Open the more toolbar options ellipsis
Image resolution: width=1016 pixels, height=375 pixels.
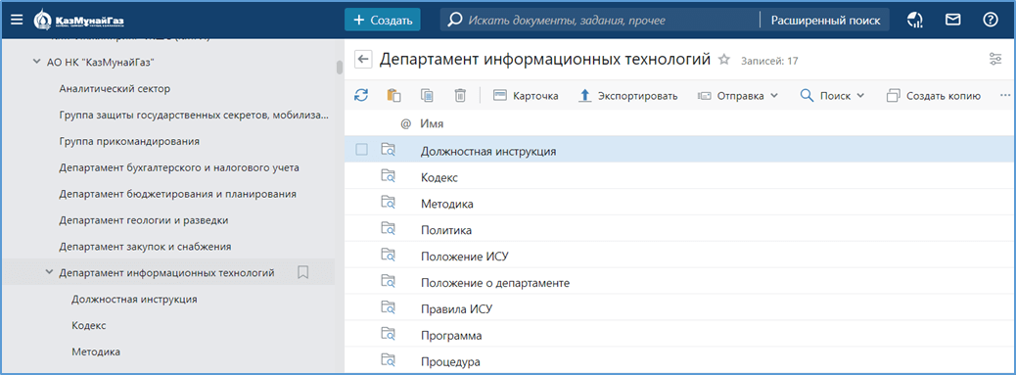pos(1005,96)
